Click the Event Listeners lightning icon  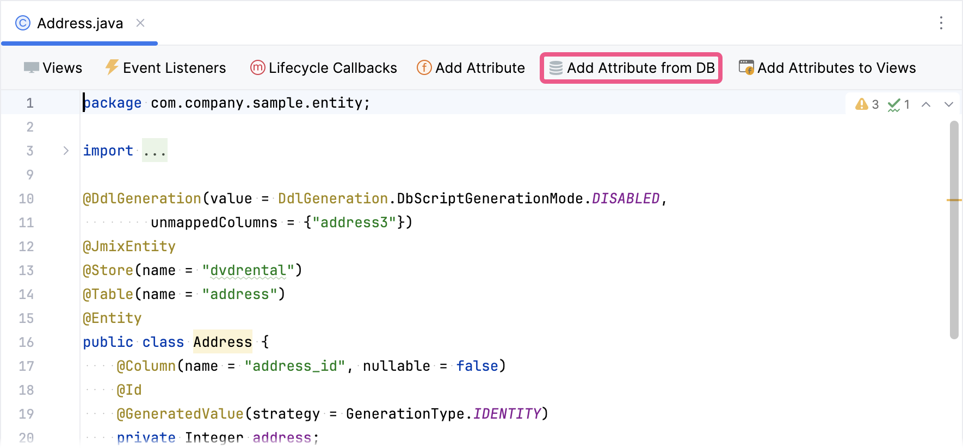pos(112,67)
